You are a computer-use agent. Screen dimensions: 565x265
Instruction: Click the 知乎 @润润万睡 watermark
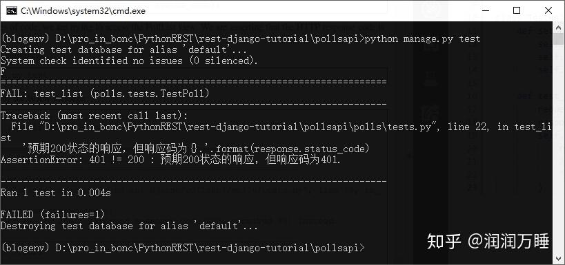pos(488,241)
